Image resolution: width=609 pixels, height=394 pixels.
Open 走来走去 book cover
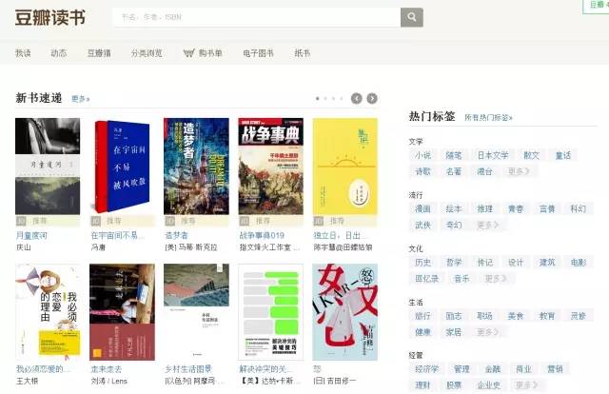(122, 312)
